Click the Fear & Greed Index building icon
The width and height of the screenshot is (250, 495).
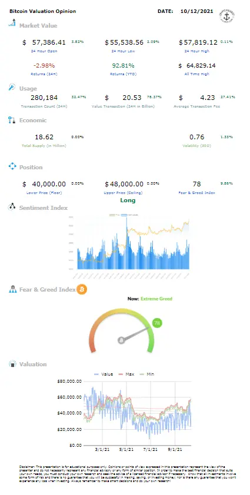pyautogui.click(x=12, y=289)
